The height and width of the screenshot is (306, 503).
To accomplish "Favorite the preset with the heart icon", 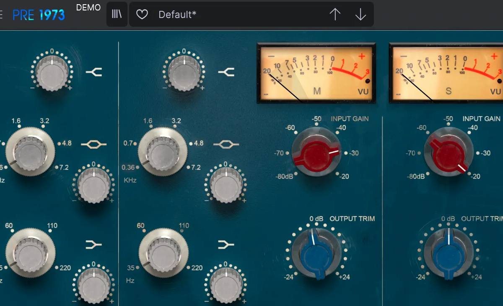I will pyautogui.click(x=143, y=15).
